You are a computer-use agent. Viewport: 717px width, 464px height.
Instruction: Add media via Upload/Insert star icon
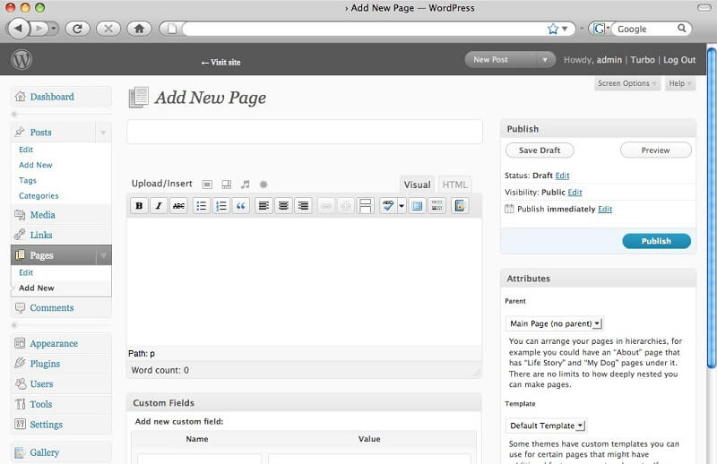[263, 185]
